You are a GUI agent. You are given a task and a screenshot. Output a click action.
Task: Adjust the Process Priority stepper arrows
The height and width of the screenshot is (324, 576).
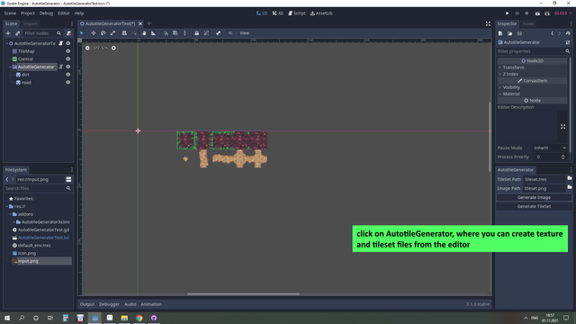click(x=562, y=157)
